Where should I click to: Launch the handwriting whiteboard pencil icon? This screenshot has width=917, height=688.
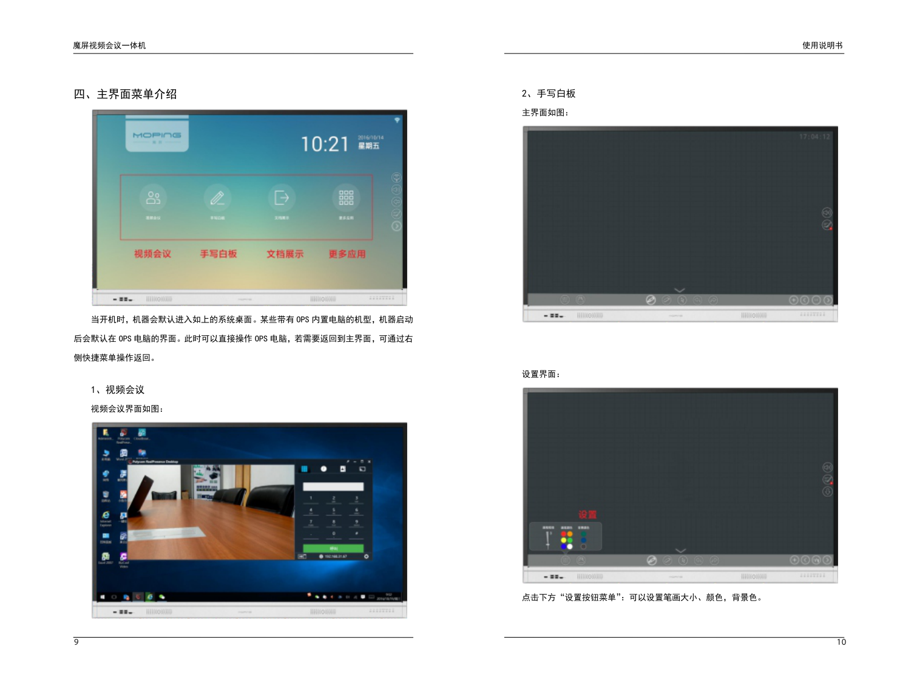pos(217,198)
